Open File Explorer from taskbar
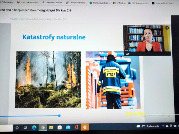 point(51,127)
